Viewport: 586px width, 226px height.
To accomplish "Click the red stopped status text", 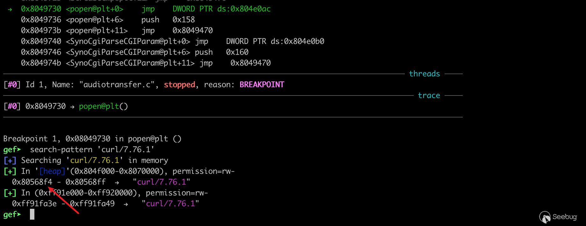I will [x=179, y=85].
